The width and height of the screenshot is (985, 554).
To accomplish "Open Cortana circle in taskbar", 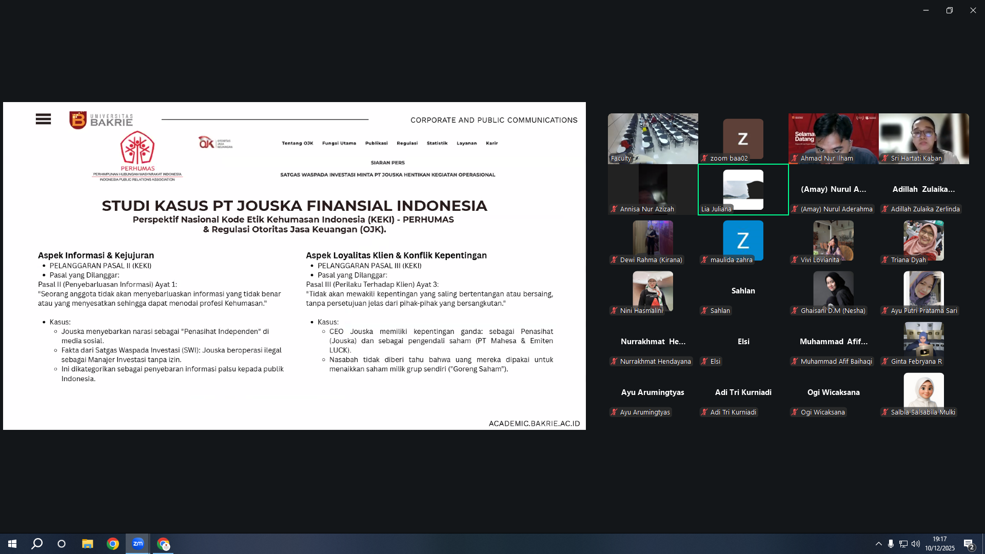I will pyautogui.click(x=62, y=544).
